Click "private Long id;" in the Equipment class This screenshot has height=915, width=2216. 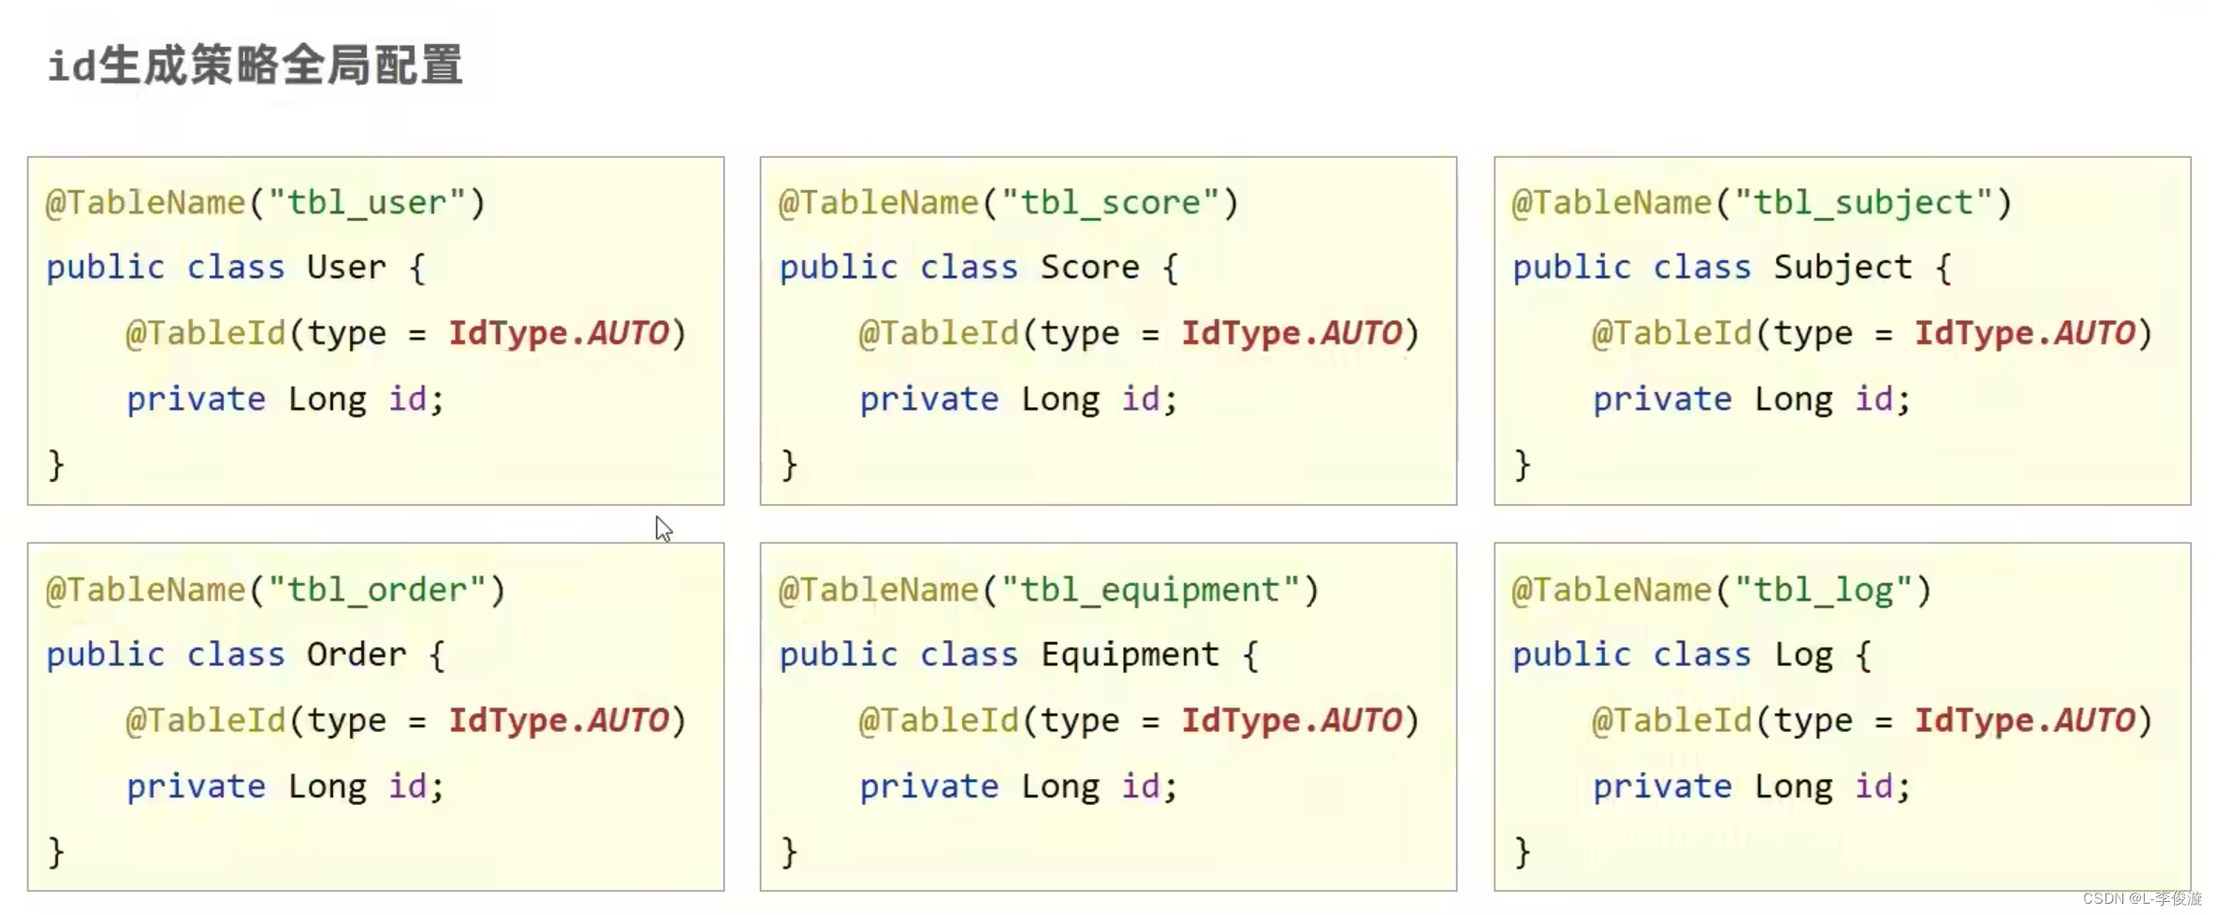click(x=1018, y=787)
